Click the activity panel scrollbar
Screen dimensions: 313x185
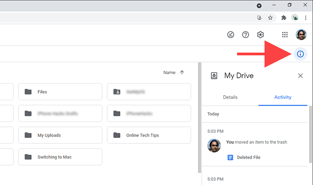(x=310, y=138)
